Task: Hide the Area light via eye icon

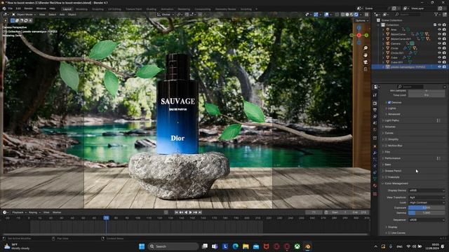Action: (439, 29)
